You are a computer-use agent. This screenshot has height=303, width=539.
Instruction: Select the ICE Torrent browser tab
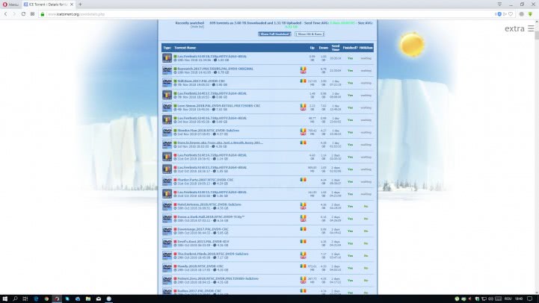click(x=49, y=4)
